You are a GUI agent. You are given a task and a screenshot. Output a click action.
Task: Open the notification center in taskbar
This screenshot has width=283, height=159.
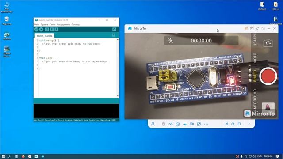click(277, 156)
